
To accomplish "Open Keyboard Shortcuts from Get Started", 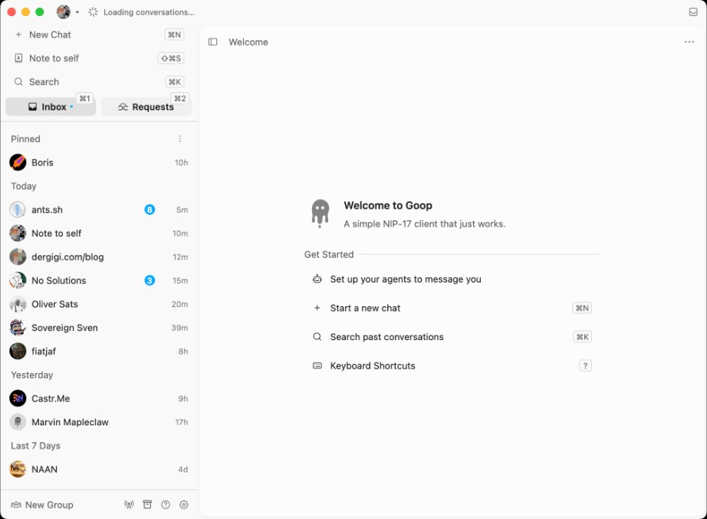I will [452, 366].
